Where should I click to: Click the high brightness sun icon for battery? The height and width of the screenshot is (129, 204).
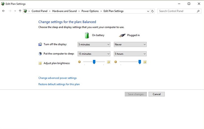tap(109, 62)
